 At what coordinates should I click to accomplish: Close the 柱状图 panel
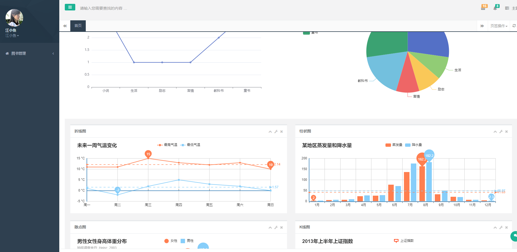(x=507, y=132)
